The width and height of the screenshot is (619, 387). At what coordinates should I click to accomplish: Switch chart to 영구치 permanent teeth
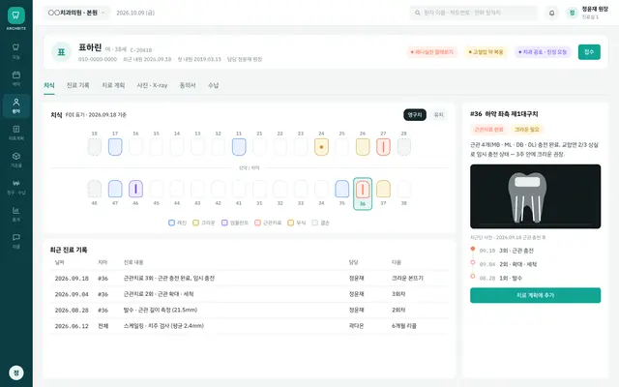coord(415,115)
